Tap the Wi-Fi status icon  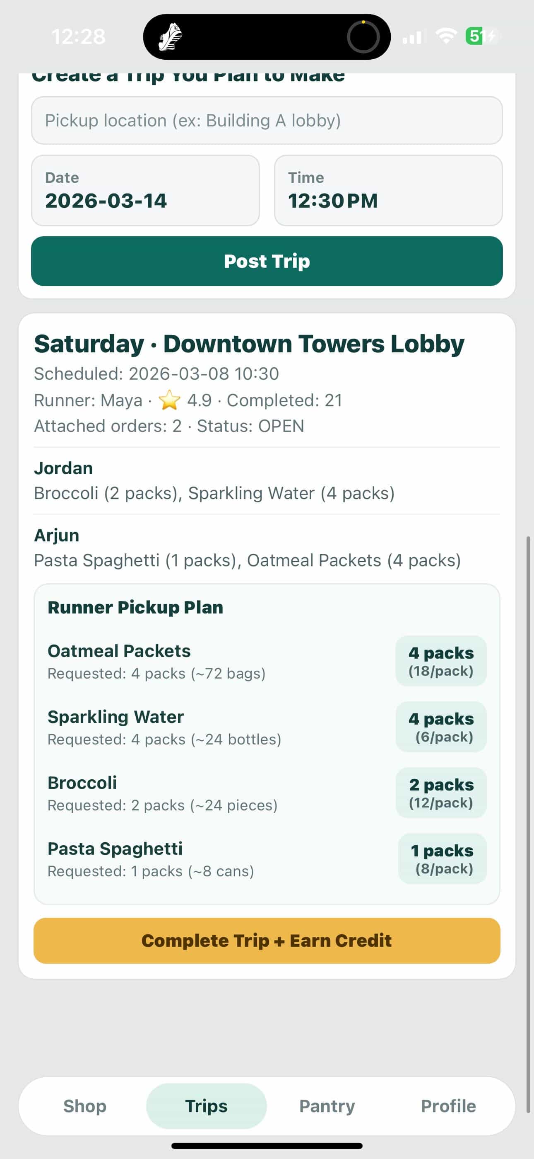[446, 36]
